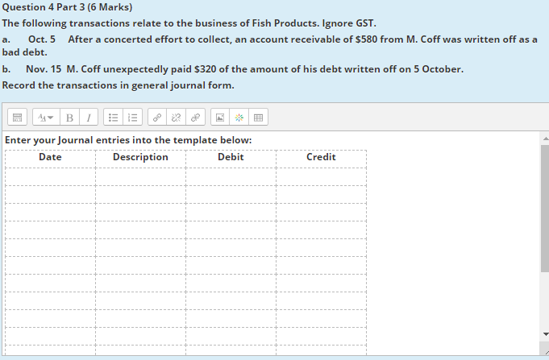Click the Description column header cell
Image resolution: width=549 pixels, height=360 pixels.
click(140, 159)
